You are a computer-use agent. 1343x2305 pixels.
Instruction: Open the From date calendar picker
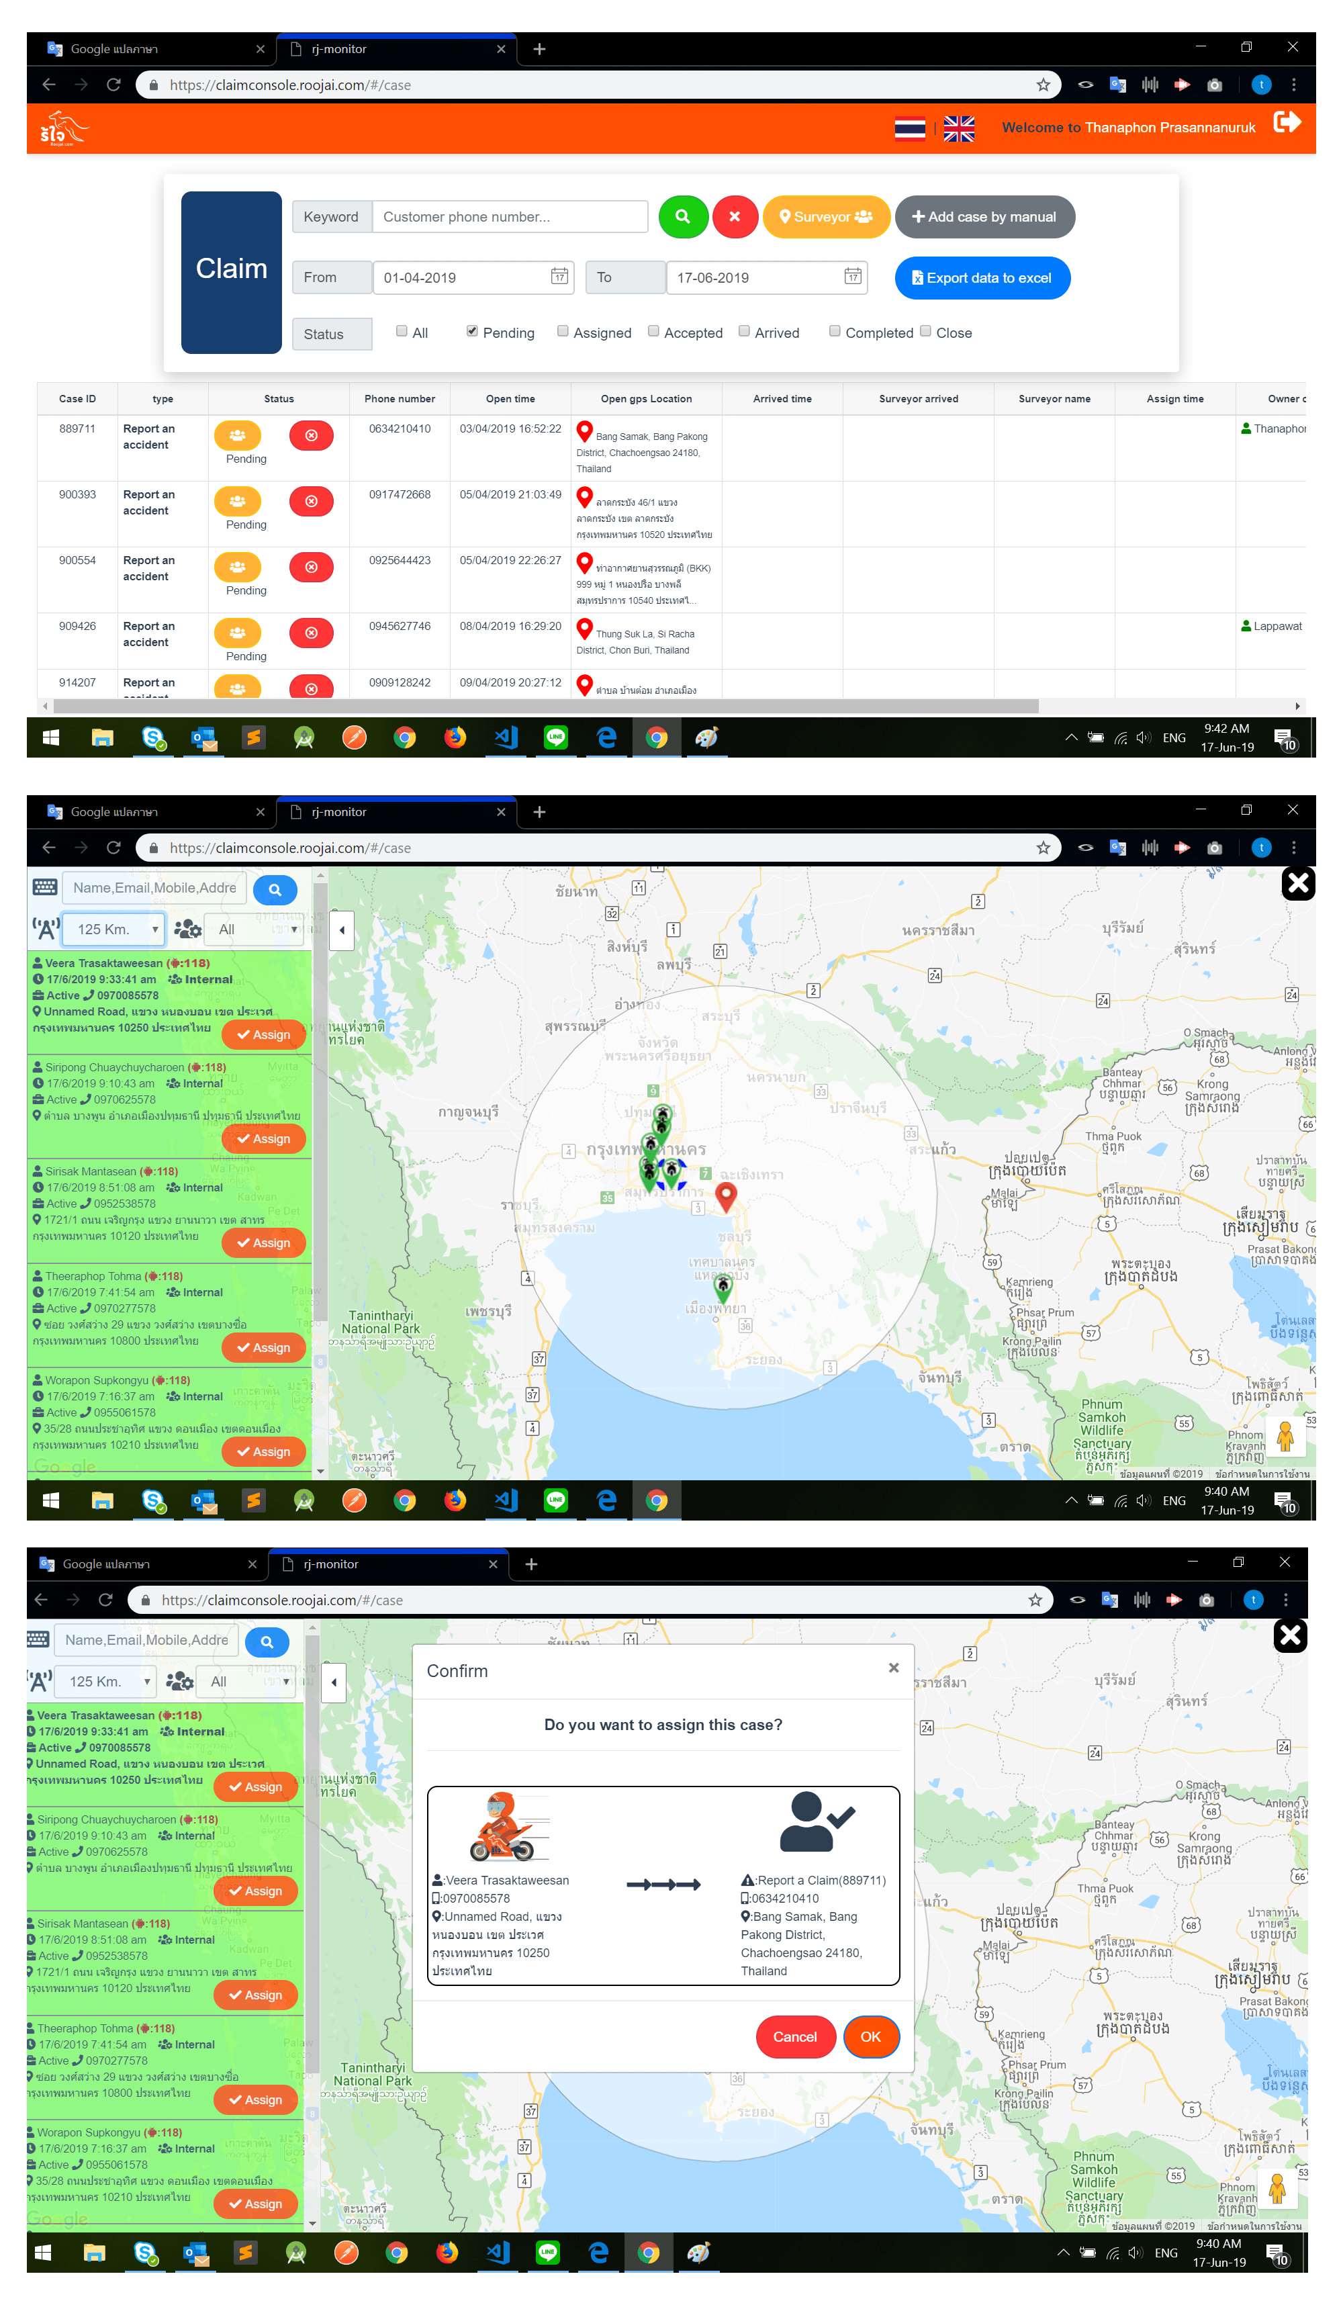(x=559, y=276)
